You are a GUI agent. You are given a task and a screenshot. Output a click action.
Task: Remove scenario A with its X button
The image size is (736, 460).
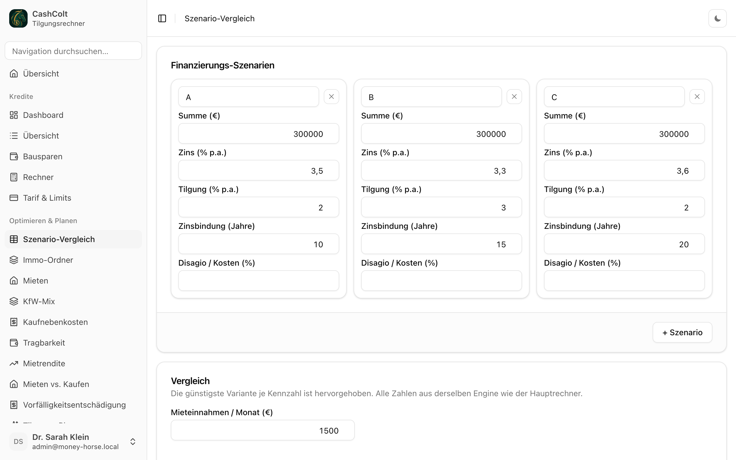331,97
